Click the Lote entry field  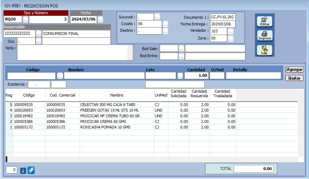[160, 76]
